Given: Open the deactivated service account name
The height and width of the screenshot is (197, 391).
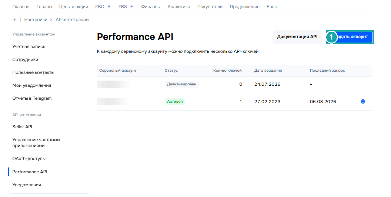Looking at the screenshot, I should (113, 84).
